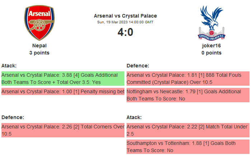Viewport: 251px width, 165px height.
Task: Select the Total Corners Over 10.5 bet
Action: (x=62, y=130)
